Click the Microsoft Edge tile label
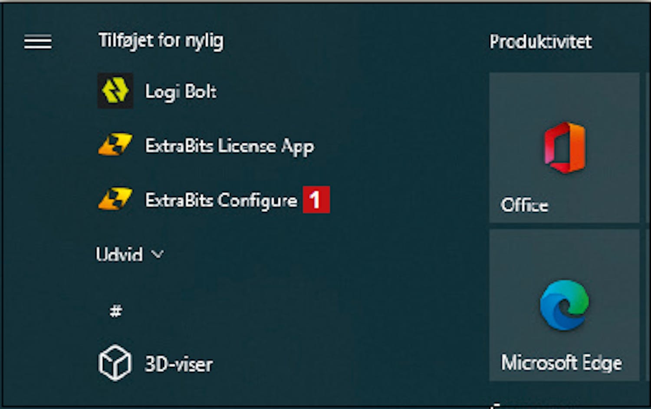 [x=562, y=363]
